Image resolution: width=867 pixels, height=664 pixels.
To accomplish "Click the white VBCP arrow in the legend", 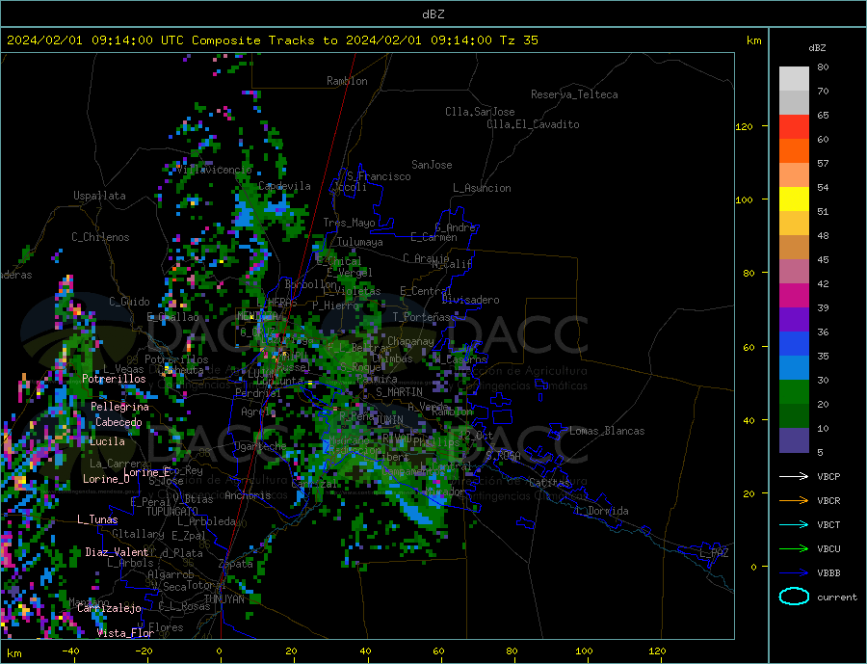I will click(794, 476).
